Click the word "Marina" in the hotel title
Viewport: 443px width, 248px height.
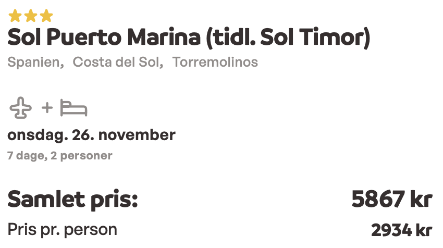coord(164,37)
